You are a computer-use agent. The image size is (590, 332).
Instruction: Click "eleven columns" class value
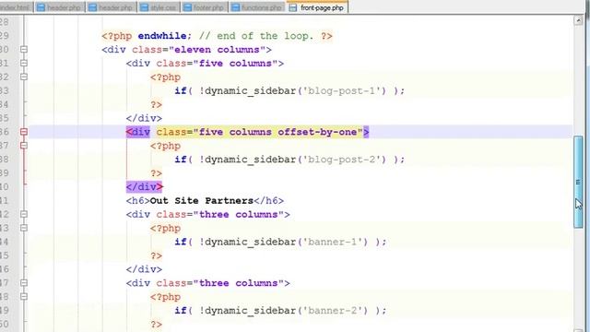pos(218,50)
